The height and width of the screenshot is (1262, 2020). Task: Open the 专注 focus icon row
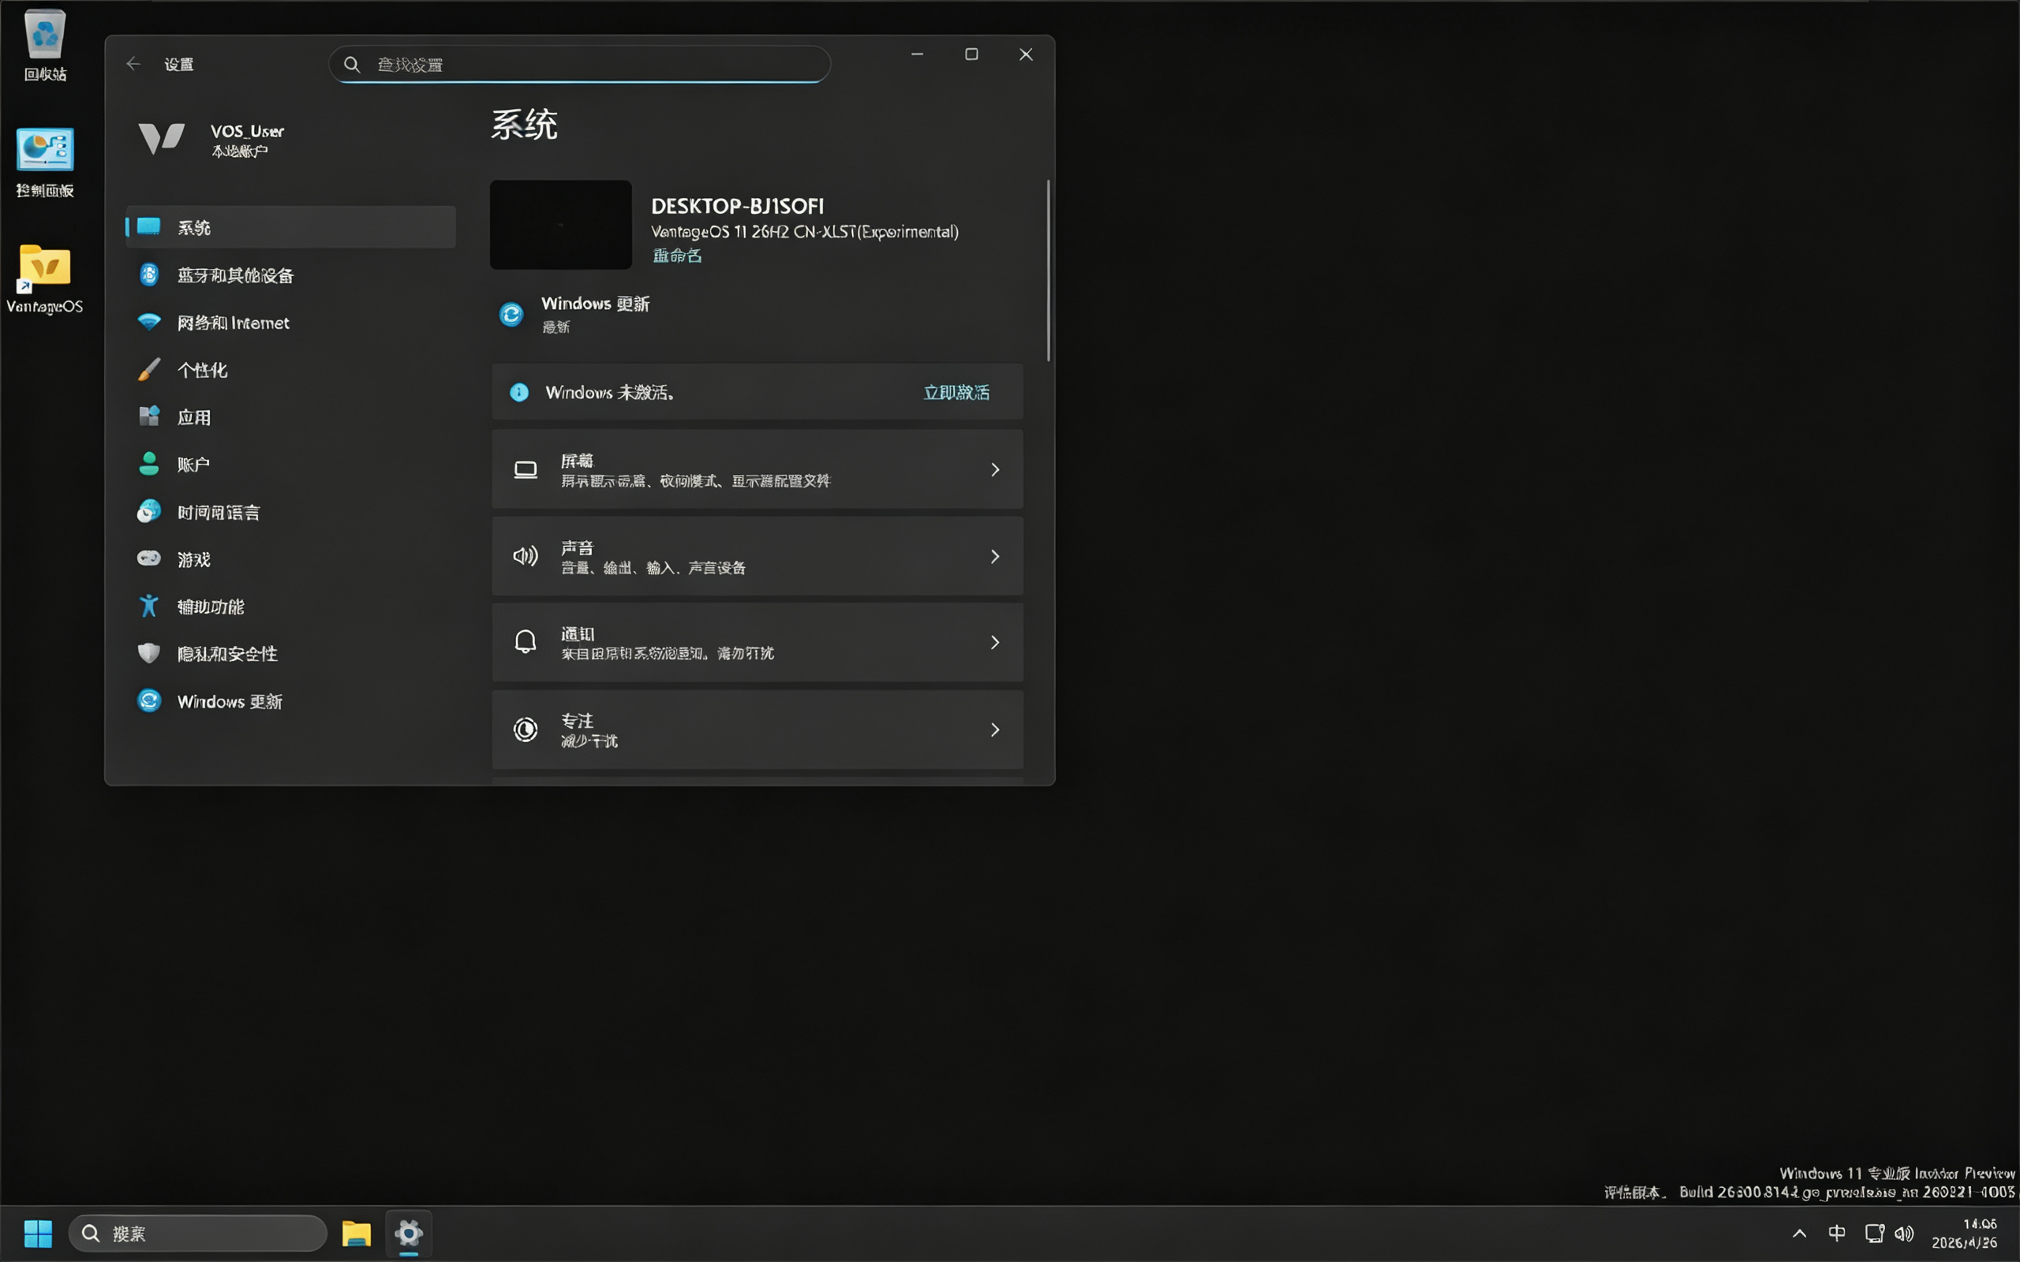tap(757, 730)
